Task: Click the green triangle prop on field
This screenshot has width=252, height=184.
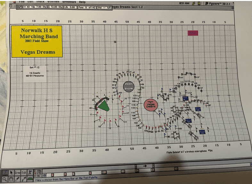Action: point(103,106)
